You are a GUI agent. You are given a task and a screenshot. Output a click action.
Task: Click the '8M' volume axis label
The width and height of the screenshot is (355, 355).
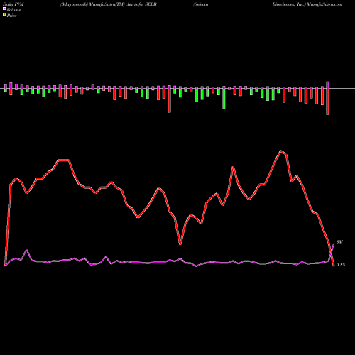(x=339, y=242)
